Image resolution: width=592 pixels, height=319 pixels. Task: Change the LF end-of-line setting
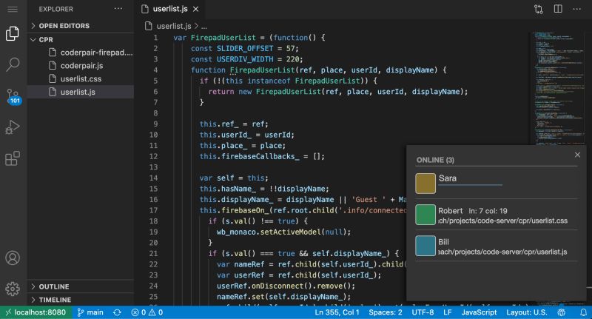(x=448, y=312)
